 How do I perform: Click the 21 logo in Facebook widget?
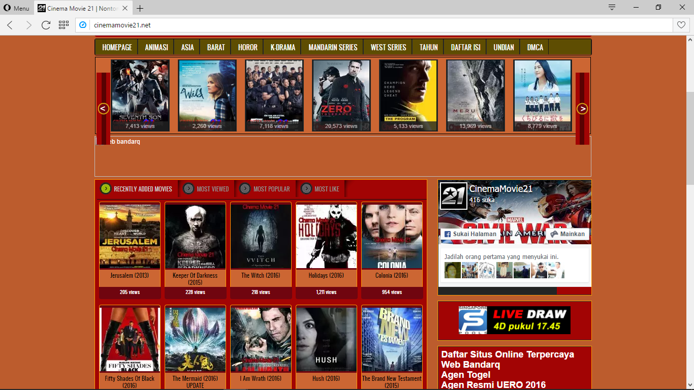pyautogui.click(x=453, y=196)
